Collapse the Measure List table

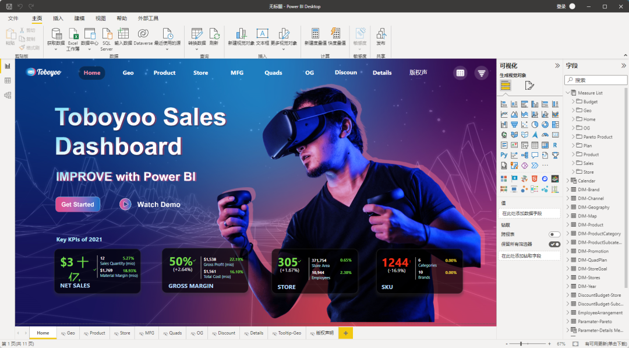[568, 93]
